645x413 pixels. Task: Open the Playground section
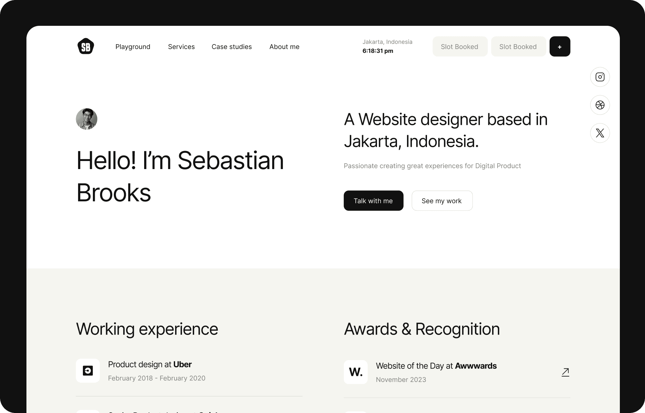133,46
